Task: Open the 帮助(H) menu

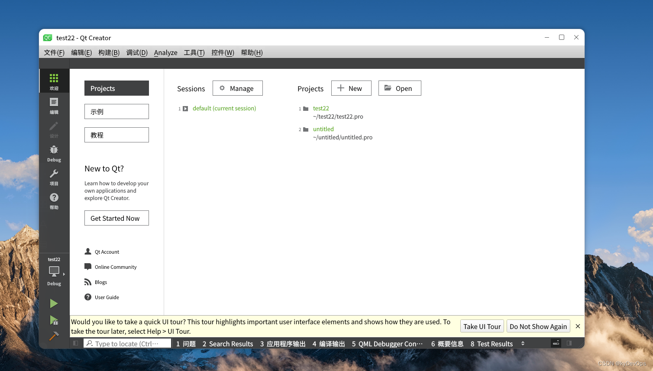Action: pos(252,52)
